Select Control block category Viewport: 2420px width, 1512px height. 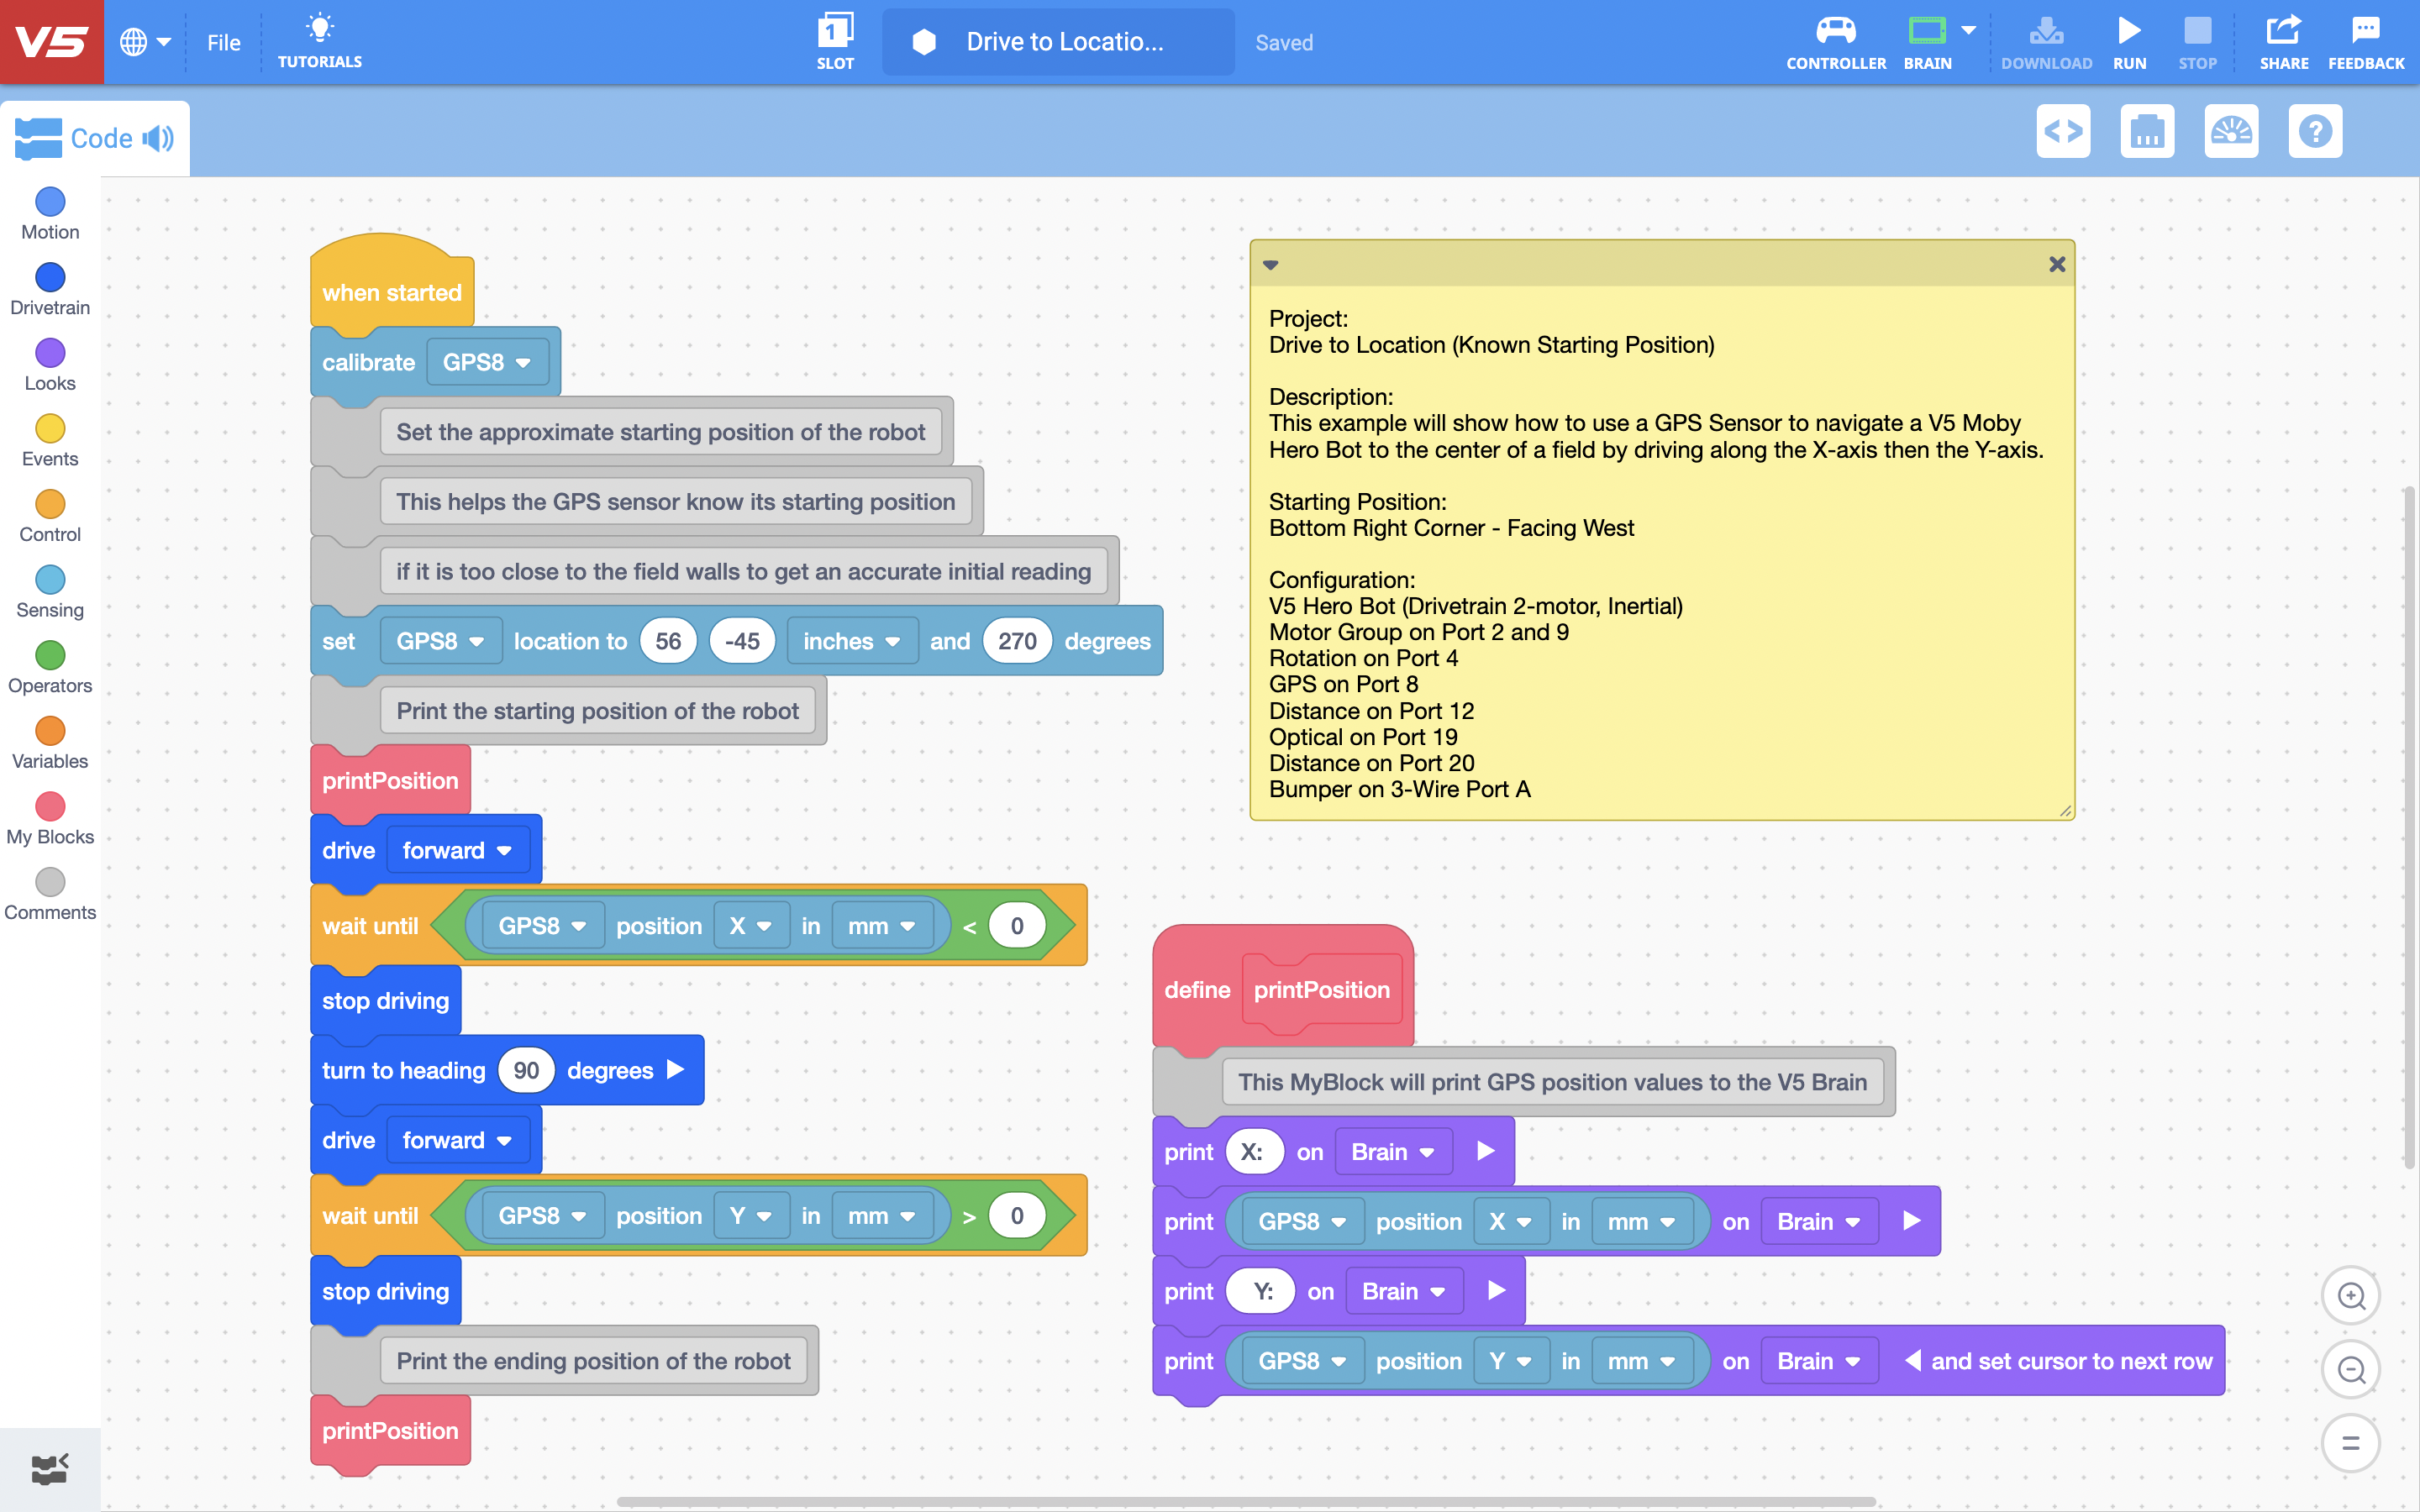tap(50, 517)
